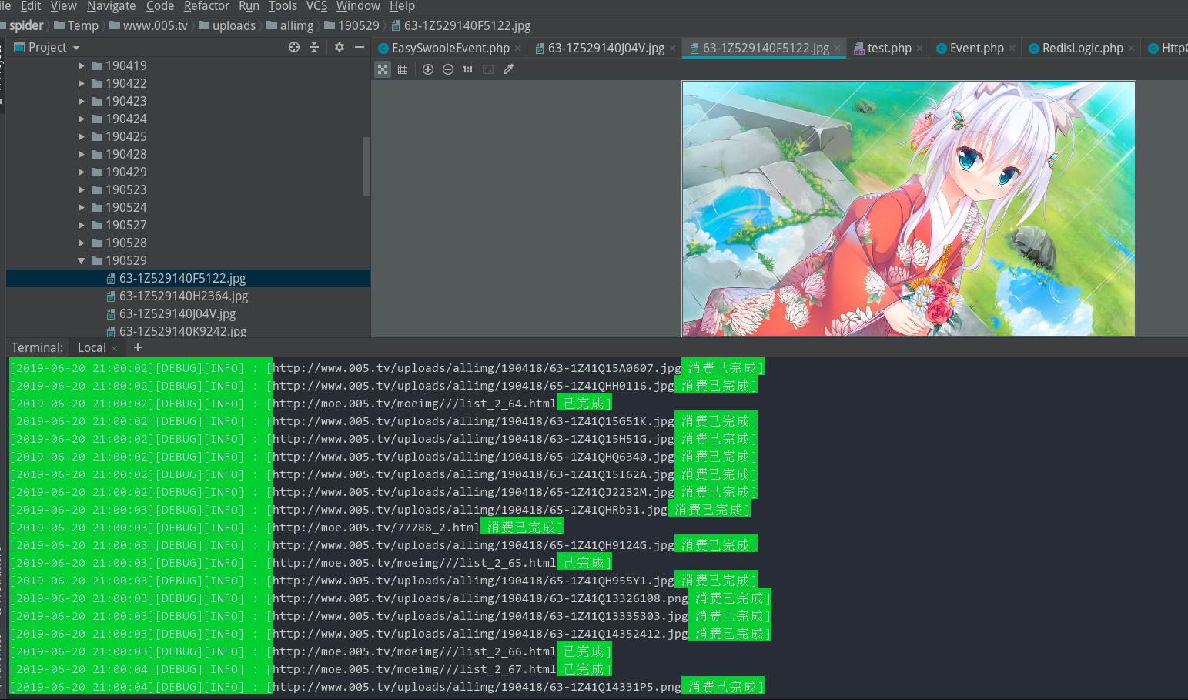Screen dimensions: 1188x700
Task: Switch to 63-1Z529140J04V.jpg tab
Action: pos(606,48)
